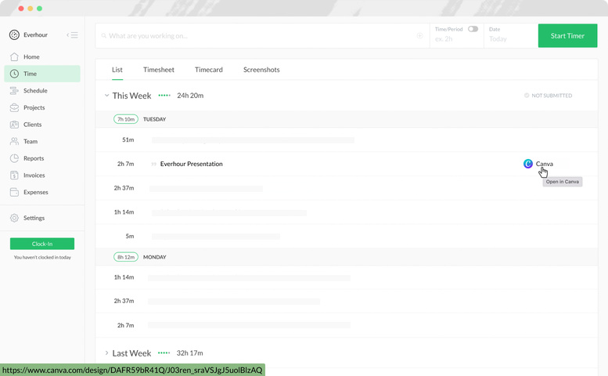Screen dimensions: 608x376
Task: Open the Screenshots tab
Action: pos(261,70)
